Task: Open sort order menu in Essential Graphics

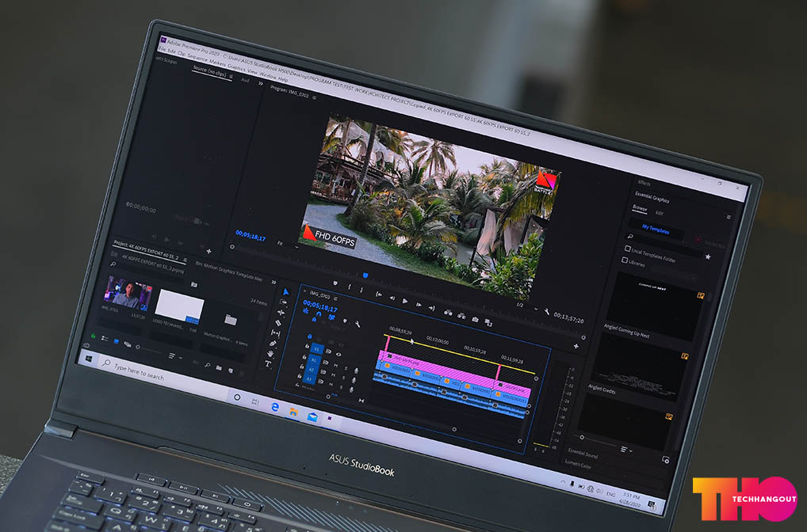Action: [626, 450]
